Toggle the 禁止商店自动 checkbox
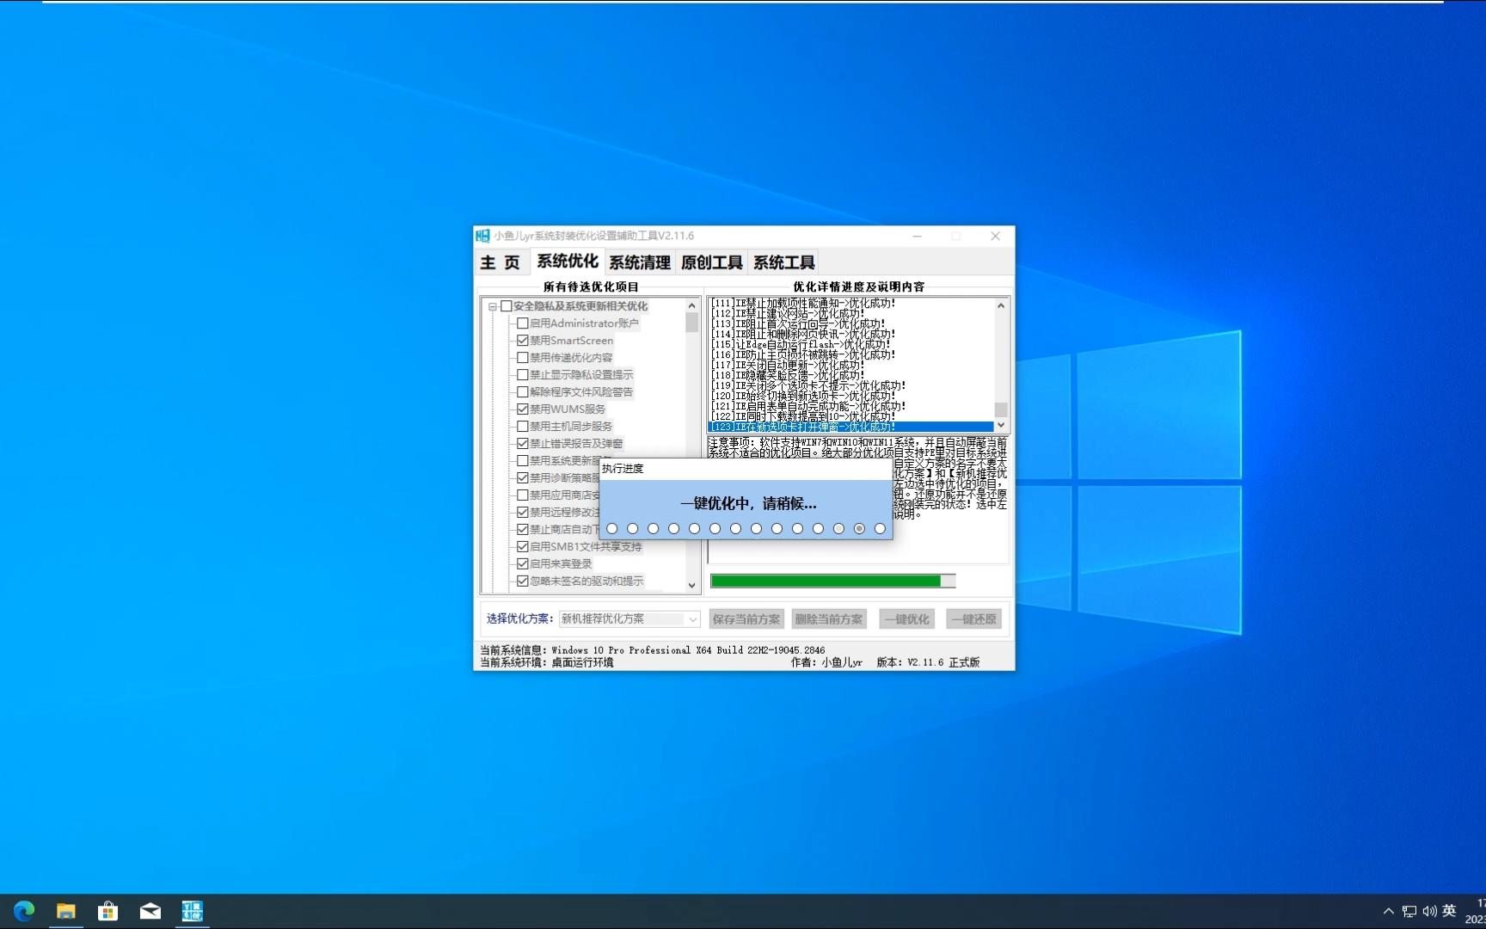 pyautogui.click(x=522, y=530)
